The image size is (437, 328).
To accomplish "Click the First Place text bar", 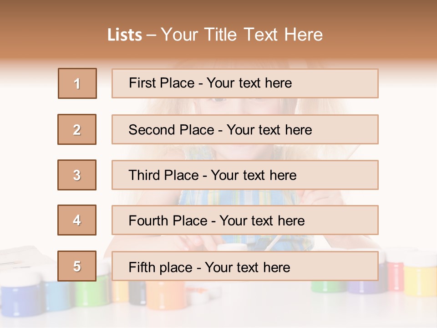I will click(x=245, y=83).
